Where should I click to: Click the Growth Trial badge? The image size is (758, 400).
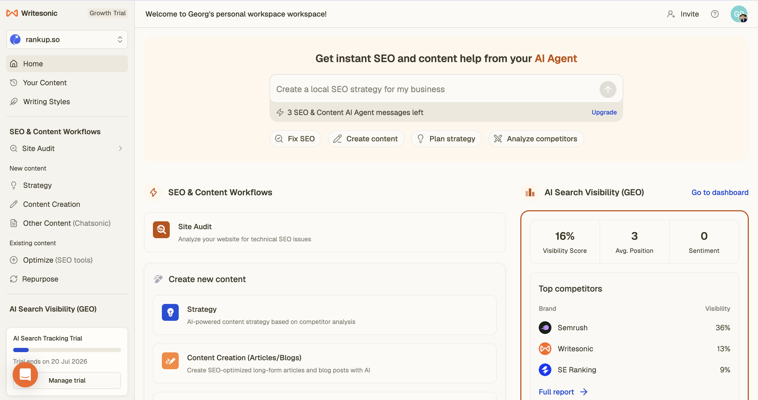107,13
